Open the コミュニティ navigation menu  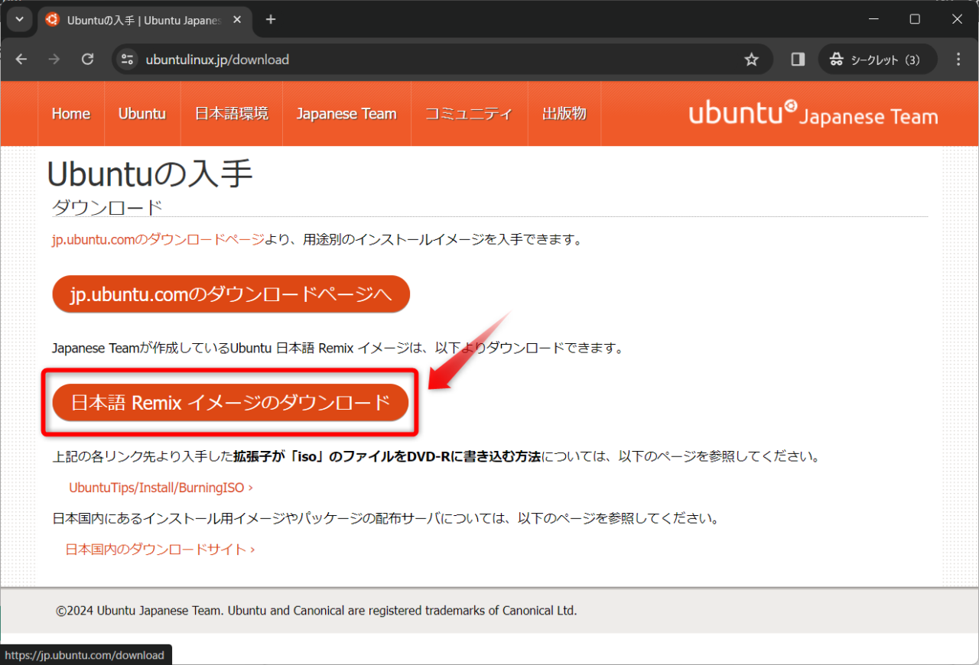point(469,113)
